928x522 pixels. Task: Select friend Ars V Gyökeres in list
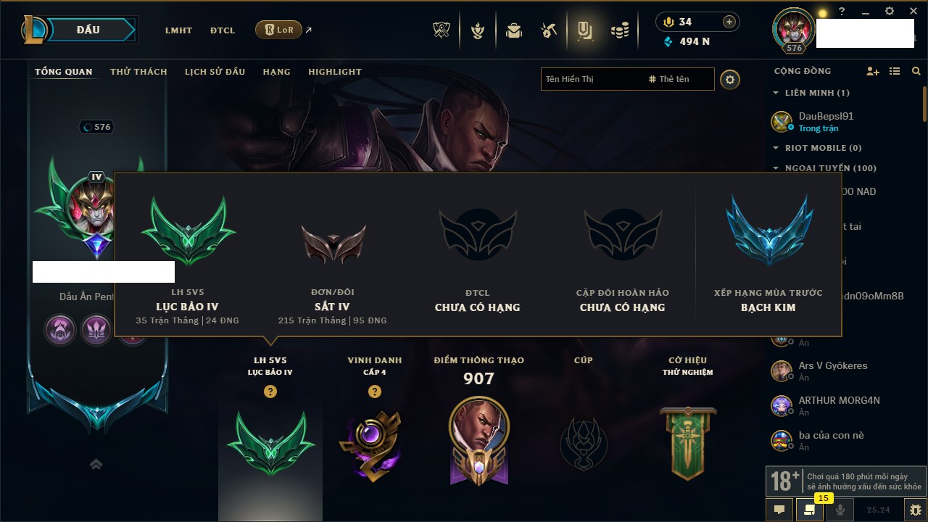[x=841, y=371]
